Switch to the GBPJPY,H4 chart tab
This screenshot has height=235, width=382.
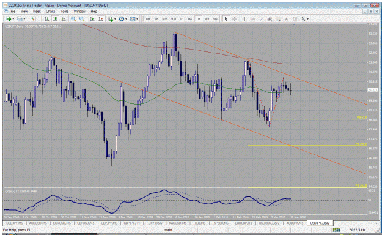coord(131,223)
